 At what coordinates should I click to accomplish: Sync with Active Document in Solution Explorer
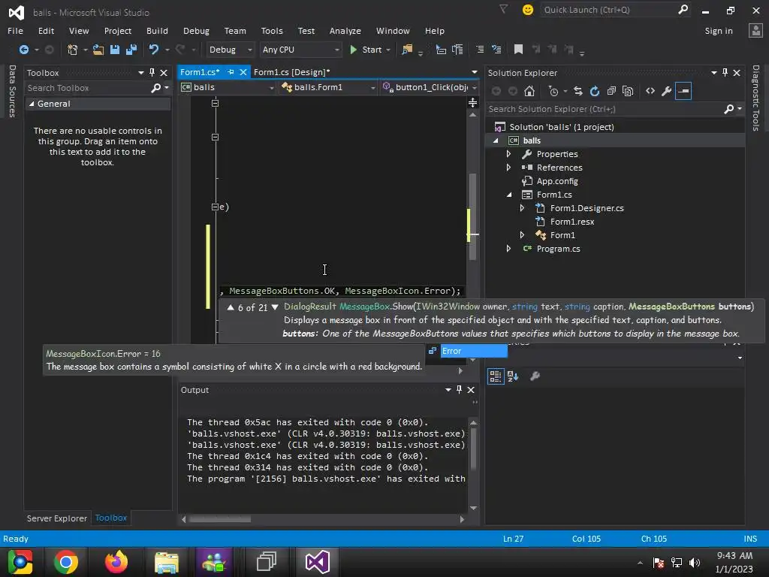click(578, 91)
